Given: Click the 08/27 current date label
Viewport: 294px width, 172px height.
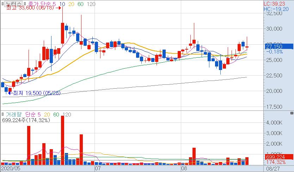Looking at the screenshot, I should pos(273,168).
